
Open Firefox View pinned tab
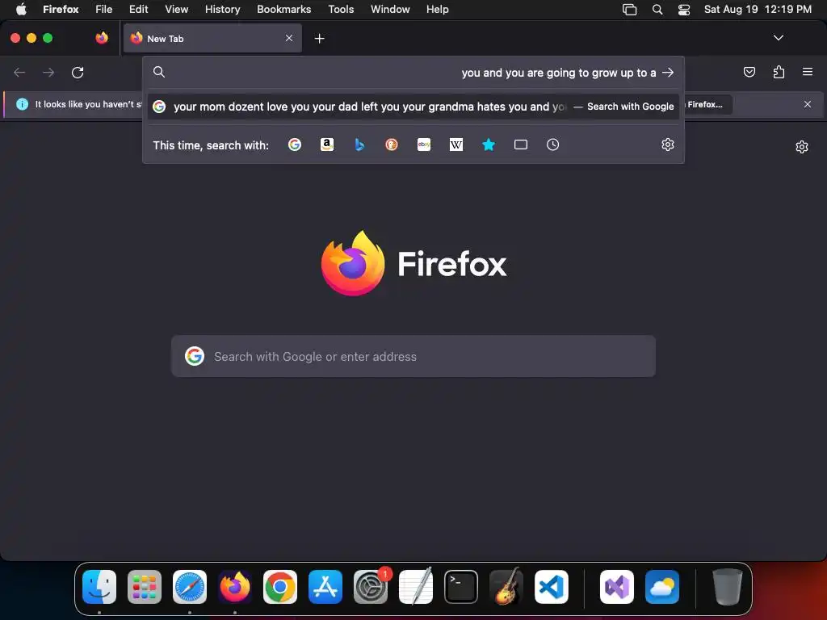click(102, 38)
